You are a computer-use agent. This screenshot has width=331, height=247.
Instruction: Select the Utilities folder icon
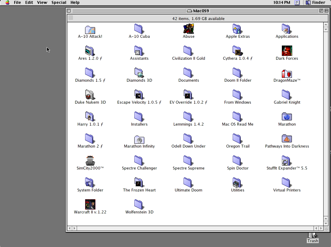(237, 182)
